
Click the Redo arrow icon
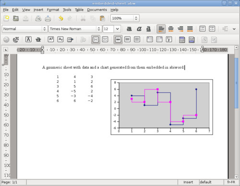(70, 18)
